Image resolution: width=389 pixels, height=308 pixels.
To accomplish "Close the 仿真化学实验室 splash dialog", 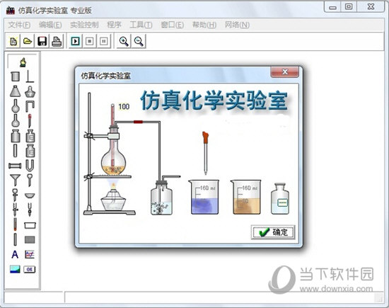I will click(285, 72).
